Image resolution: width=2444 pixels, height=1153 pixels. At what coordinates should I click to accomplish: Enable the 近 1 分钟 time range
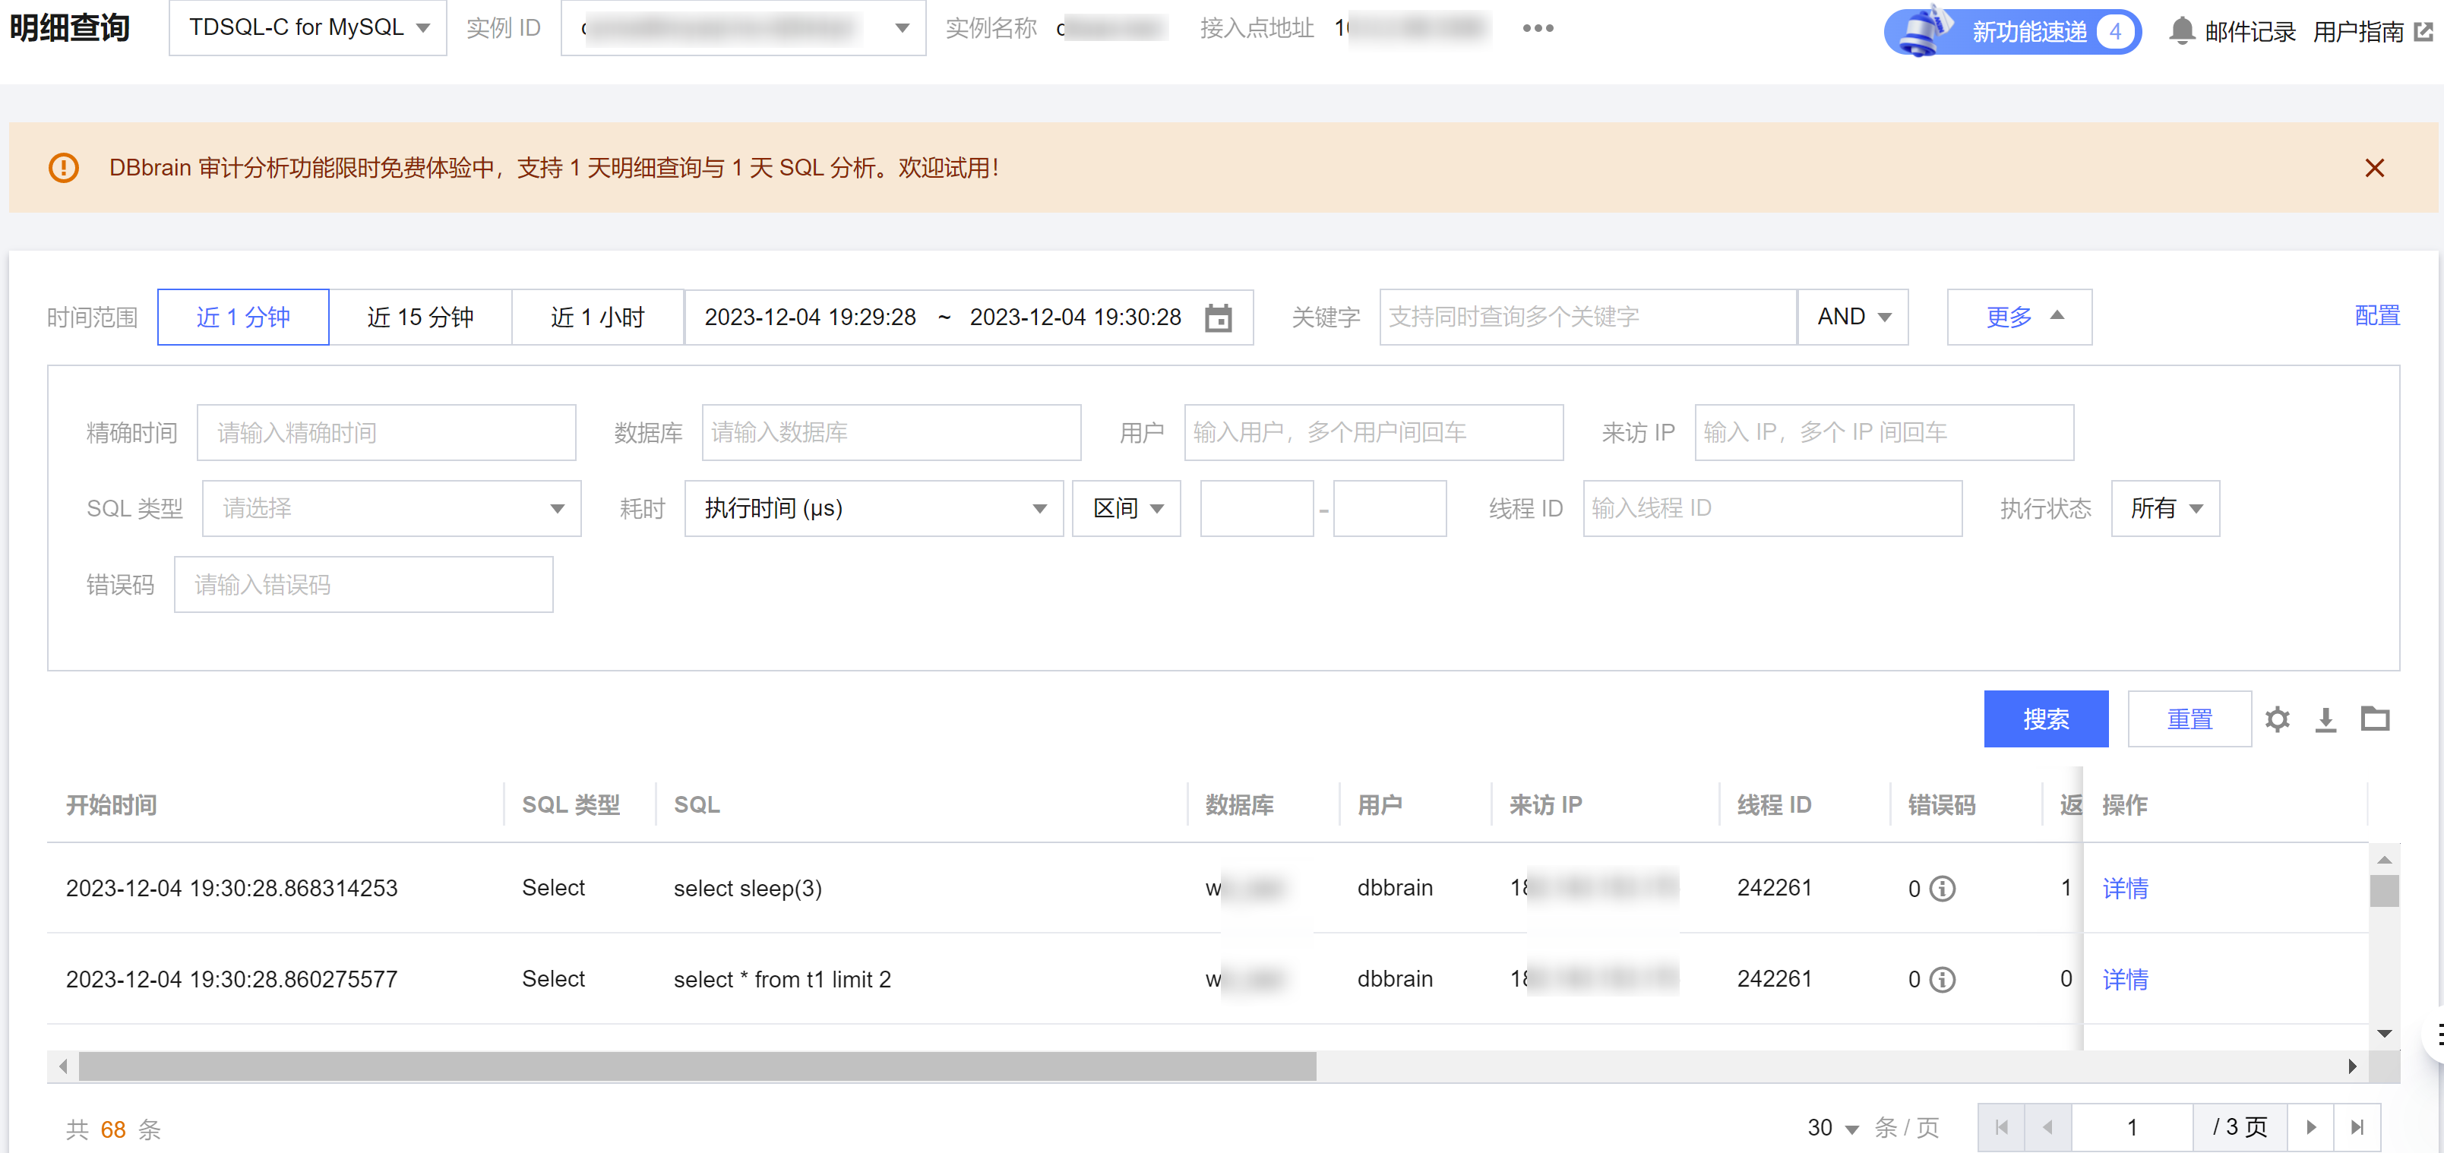[x=243, y=317]
